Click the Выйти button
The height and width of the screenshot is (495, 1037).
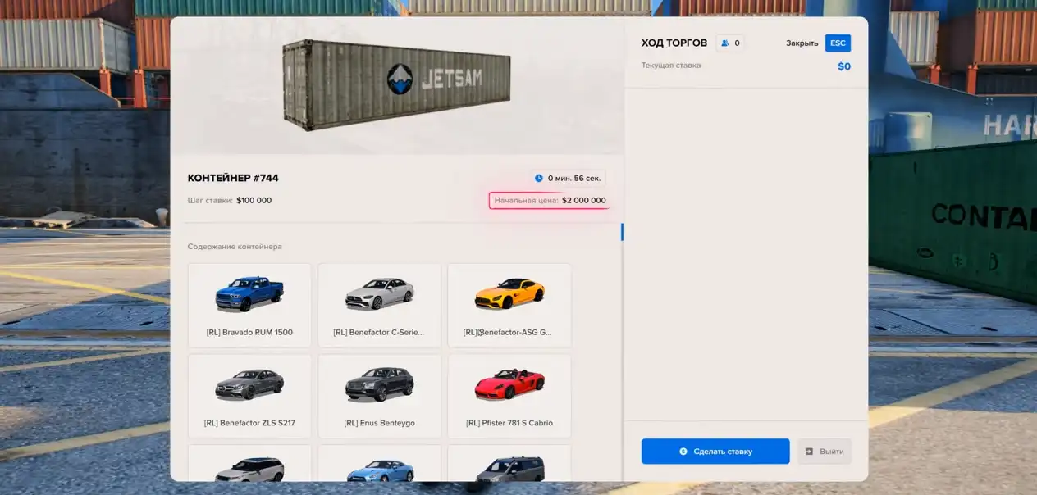(825, 452)
